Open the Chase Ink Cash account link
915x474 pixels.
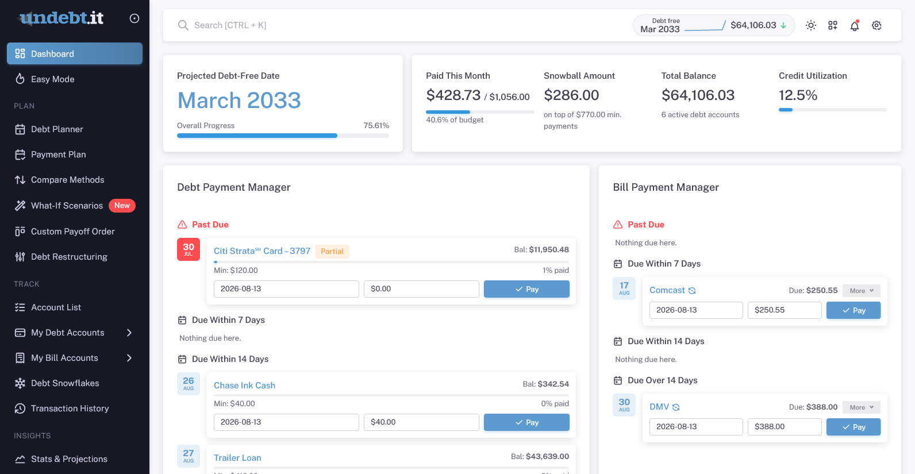pyautogui.click(x=244, y=386)
